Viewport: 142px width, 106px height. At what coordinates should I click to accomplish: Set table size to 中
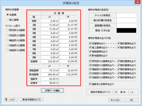pos(121,92)
